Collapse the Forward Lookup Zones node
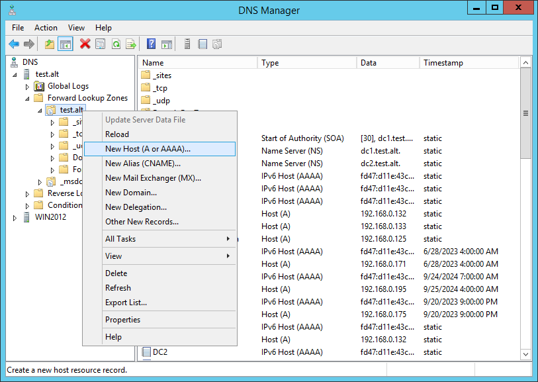The image size is (538, 382). tap(28, 98)
